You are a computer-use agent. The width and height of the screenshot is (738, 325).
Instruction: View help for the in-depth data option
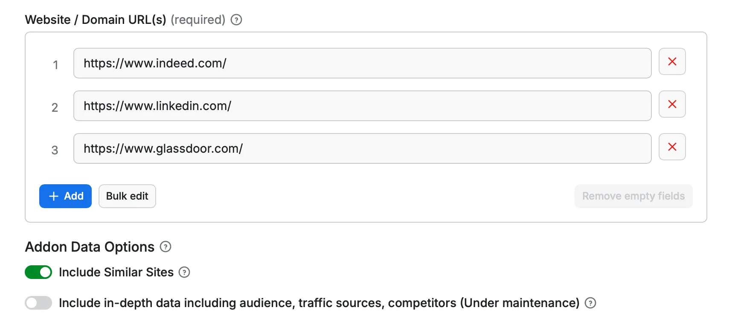coord(591,303)
